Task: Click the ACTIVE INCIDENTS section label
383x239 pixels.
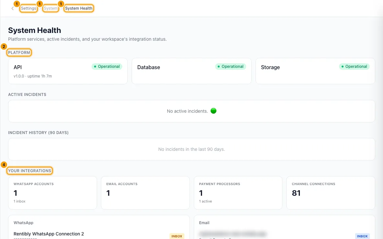Action: [27, 95]
